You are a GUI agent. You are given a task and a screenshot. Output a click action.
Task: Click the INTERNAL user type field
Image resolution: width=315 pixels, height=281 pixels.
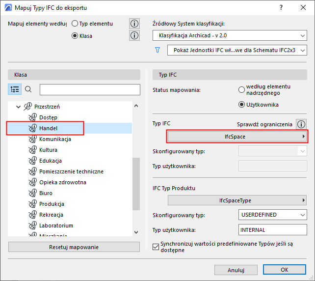[273, 230]
